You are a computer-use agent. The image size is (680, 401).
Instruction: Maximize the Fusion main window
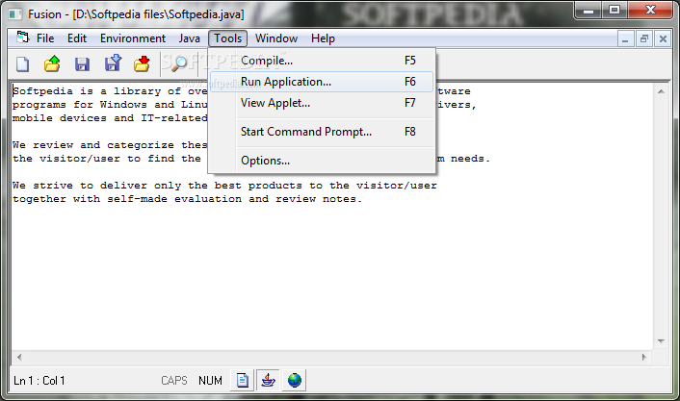(615, 11)
